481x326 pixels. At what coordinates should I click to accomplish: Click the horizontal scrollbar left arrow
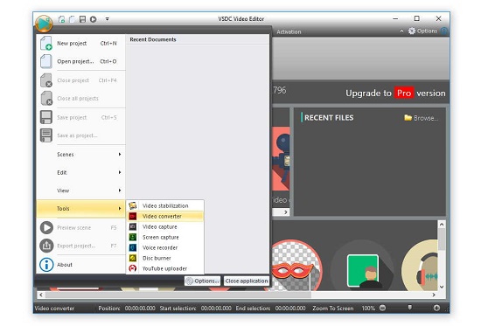(x=41, y=295)
